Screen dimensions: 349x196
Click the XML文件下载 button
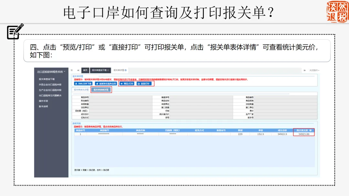[x=83, y=84]
